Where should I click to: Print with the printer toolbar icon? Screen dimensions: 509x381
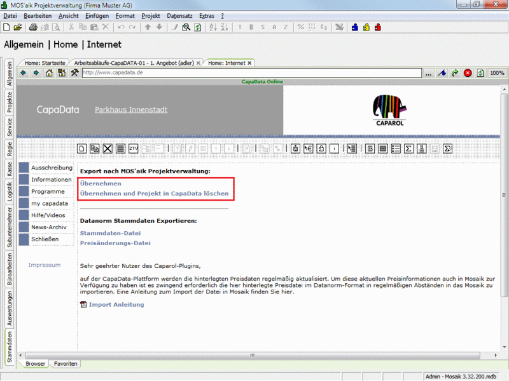click(x=33, y=27)
